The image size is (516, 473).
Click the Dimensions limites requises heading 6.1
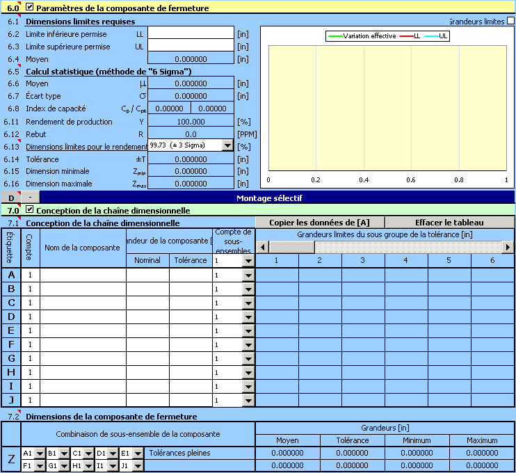click(80, 22)
